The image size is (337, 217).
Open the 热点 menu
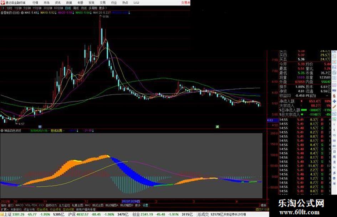125,3
